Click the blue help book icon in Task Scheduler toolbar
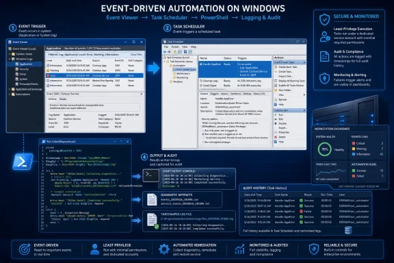394x263 pixels. [x=185, y=52]
